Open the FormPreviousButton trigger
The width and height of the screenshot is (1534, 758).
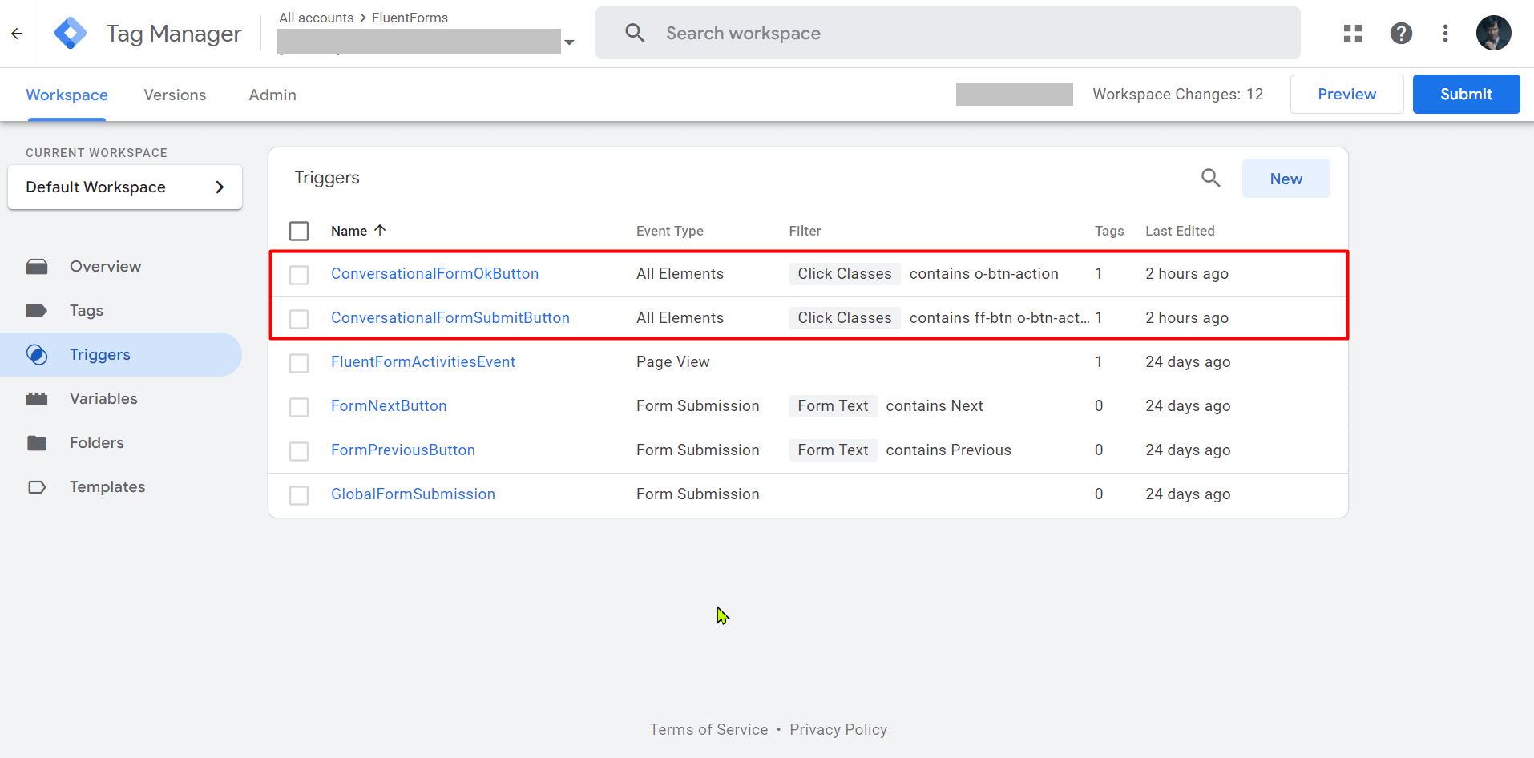click(x=403, y=450)
